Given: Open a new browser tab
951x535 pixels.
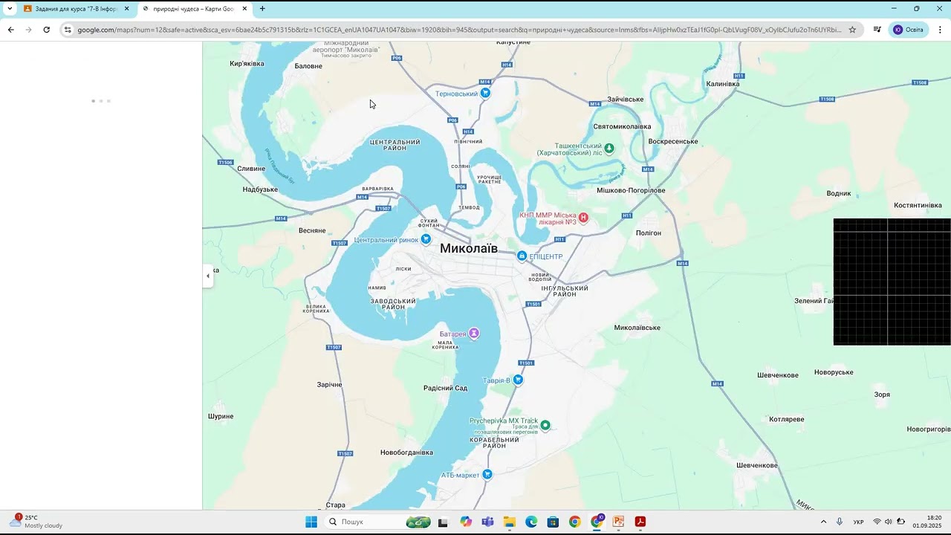Looking at the screenshot, I should tap(262, 9).
